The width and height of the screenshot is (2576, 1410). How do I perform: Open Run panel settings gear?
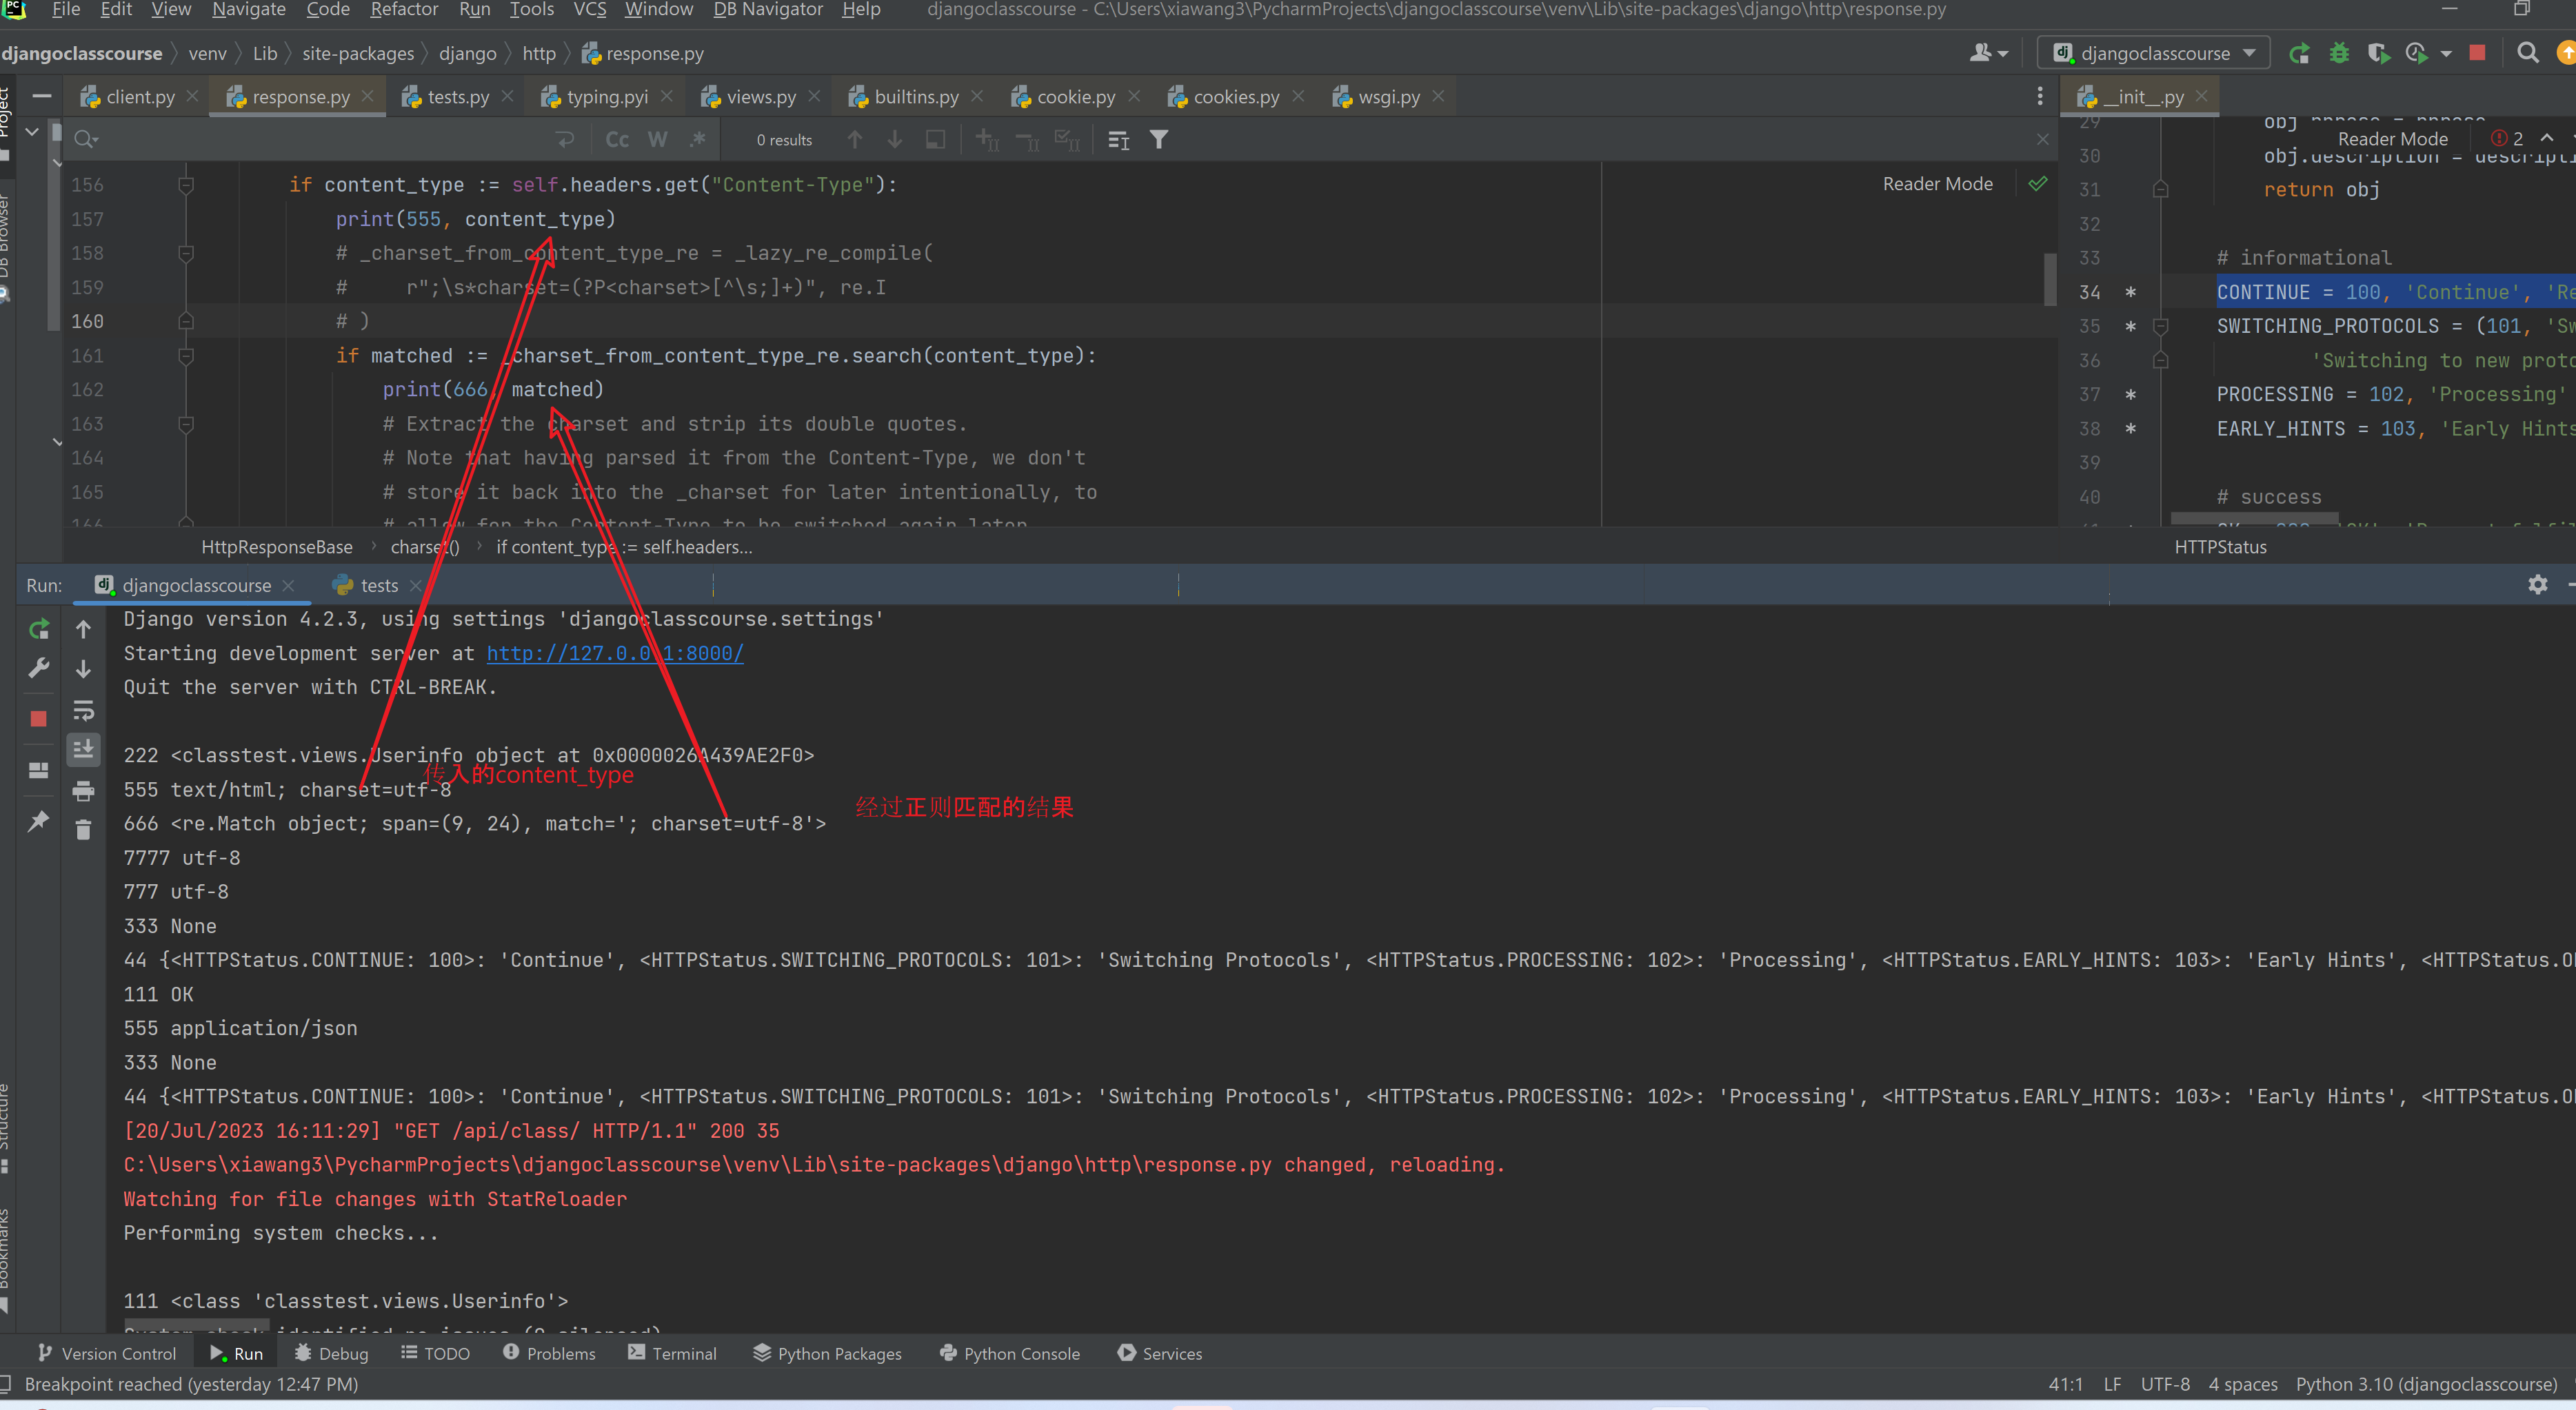(x=2537, y=584)
